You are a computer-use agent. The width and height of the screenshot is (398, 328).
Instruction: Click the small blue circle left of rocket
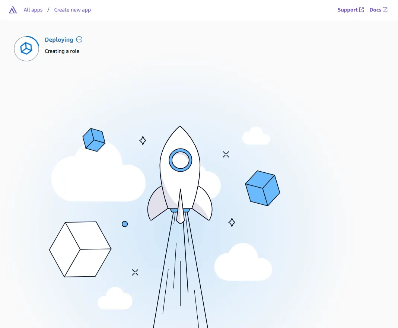[x=125, y=224]
